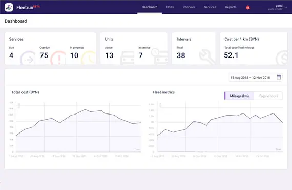Click the Fleetrun logo icon
Image resolution: width=292 pixels, height=190 pixels.
tap(9, 7)
